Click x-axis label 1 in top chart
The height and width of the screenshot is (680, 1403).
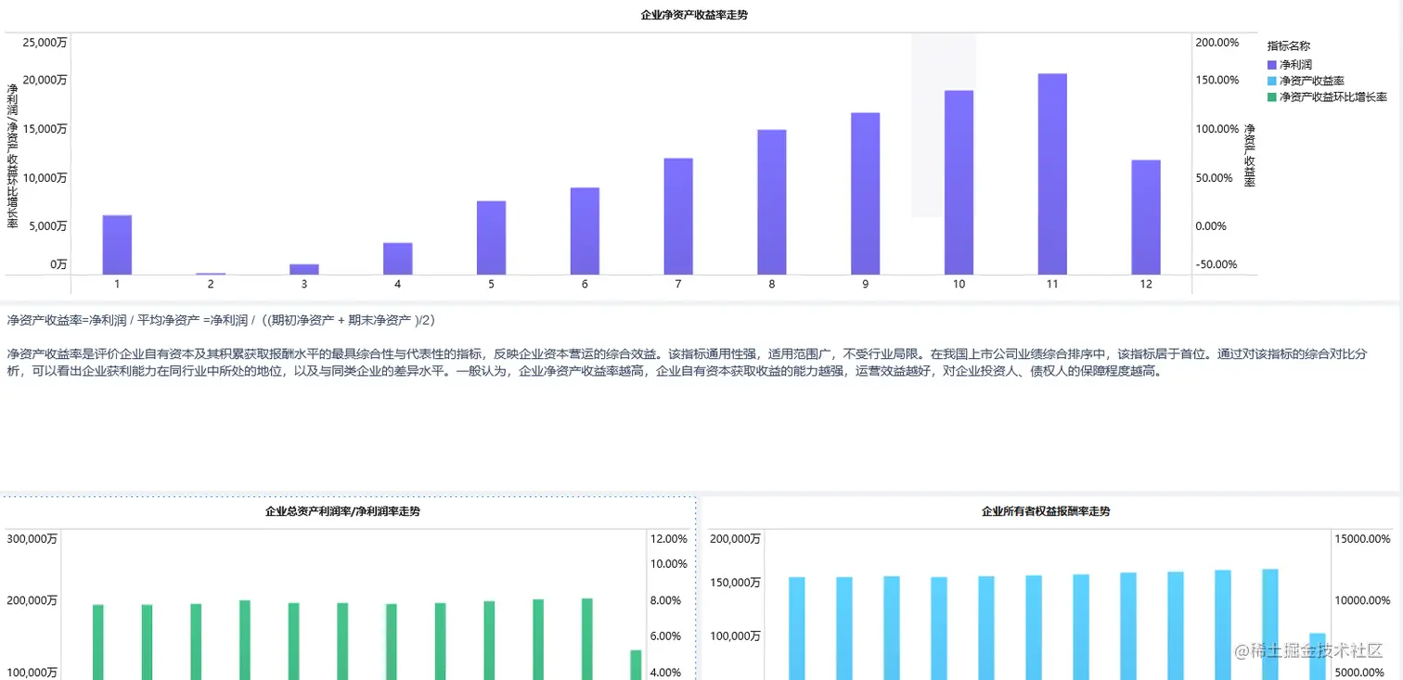click(117, 284)
